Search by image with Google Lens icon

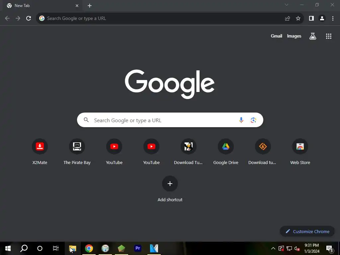253,120
